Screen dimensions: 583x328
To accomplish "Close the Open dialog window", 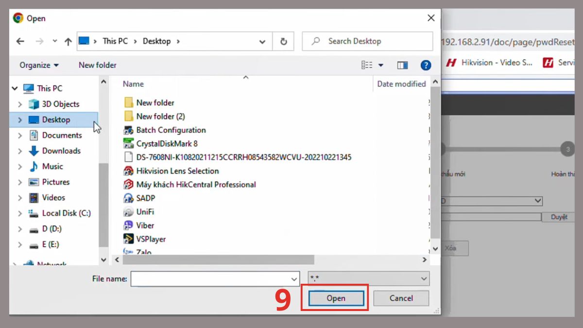I will [x=431, y=18].
